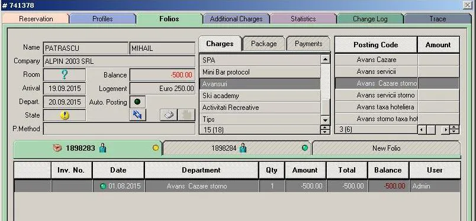476x221 pixels.
Task: Switch to the Trace tab
Action: tap(438, 19)
